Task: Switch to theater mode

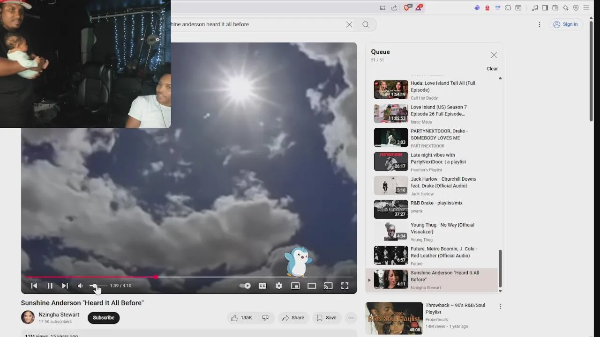Action: point(312,286)
